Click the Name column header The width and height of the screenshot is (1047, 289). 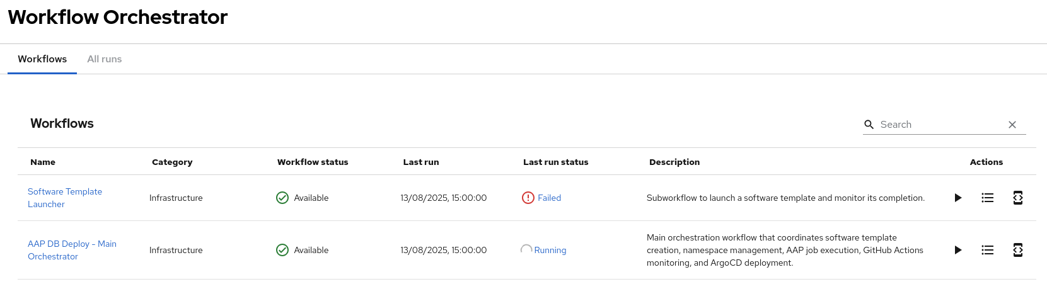(x=43, y=162)
